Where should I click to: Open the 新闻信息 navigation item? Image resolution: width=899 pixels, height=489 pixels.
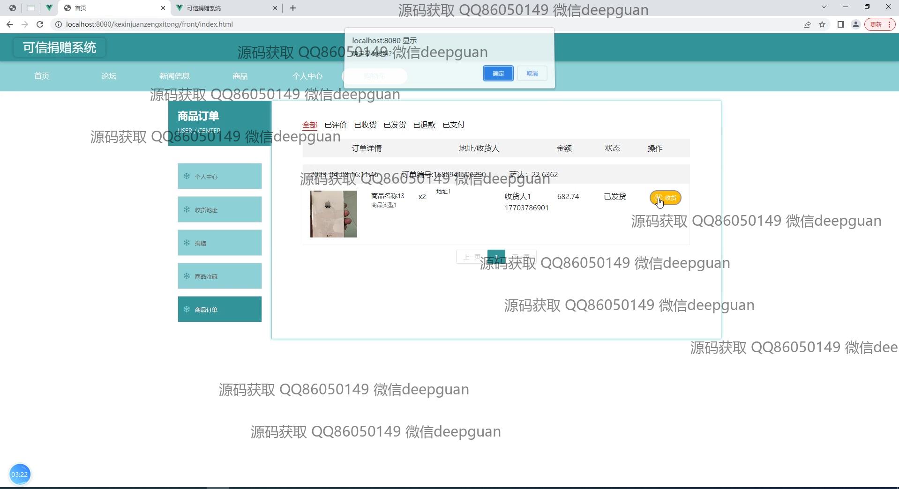[174, 76]
